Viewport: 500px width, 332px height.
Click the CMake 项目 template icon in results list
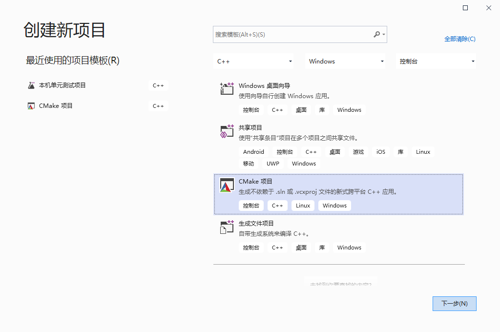[x=227, y=186]
